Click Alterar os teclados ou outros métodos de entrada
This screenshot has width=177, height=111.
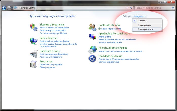(x=120, y=51)
